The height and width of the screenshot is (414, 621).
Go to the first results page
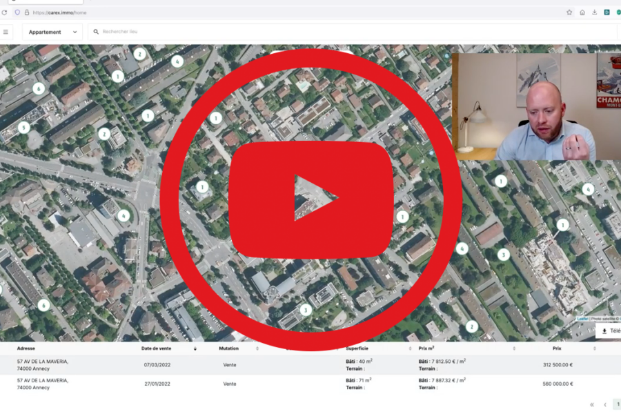pos(591,405)
